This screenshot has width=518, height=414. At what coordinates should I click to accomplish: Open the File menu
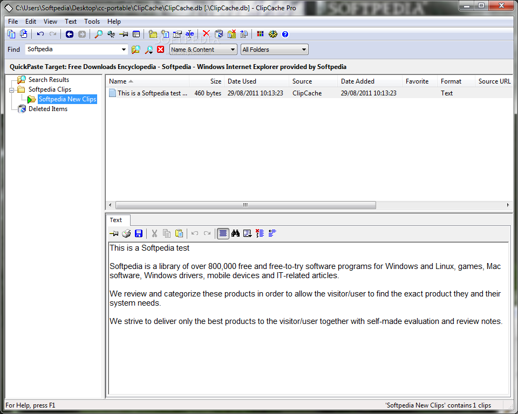[x=13, y=22]
